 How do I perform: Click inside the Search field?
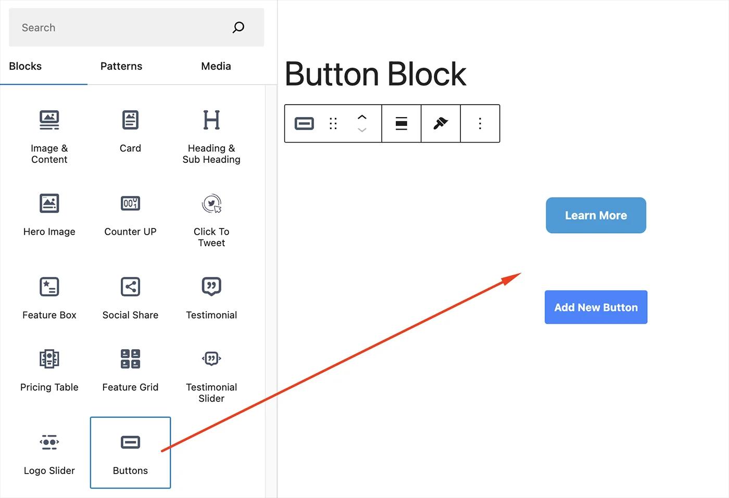[x=104, y=27]
